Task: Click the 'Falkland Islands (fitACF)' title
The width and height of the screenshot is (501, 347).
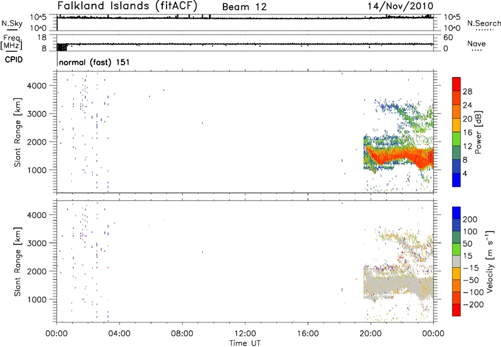Action: pyautogui.click(x=127, y=6)
